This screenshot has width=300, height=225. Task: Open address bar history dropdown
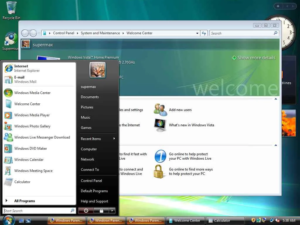(x=197, y=33)
